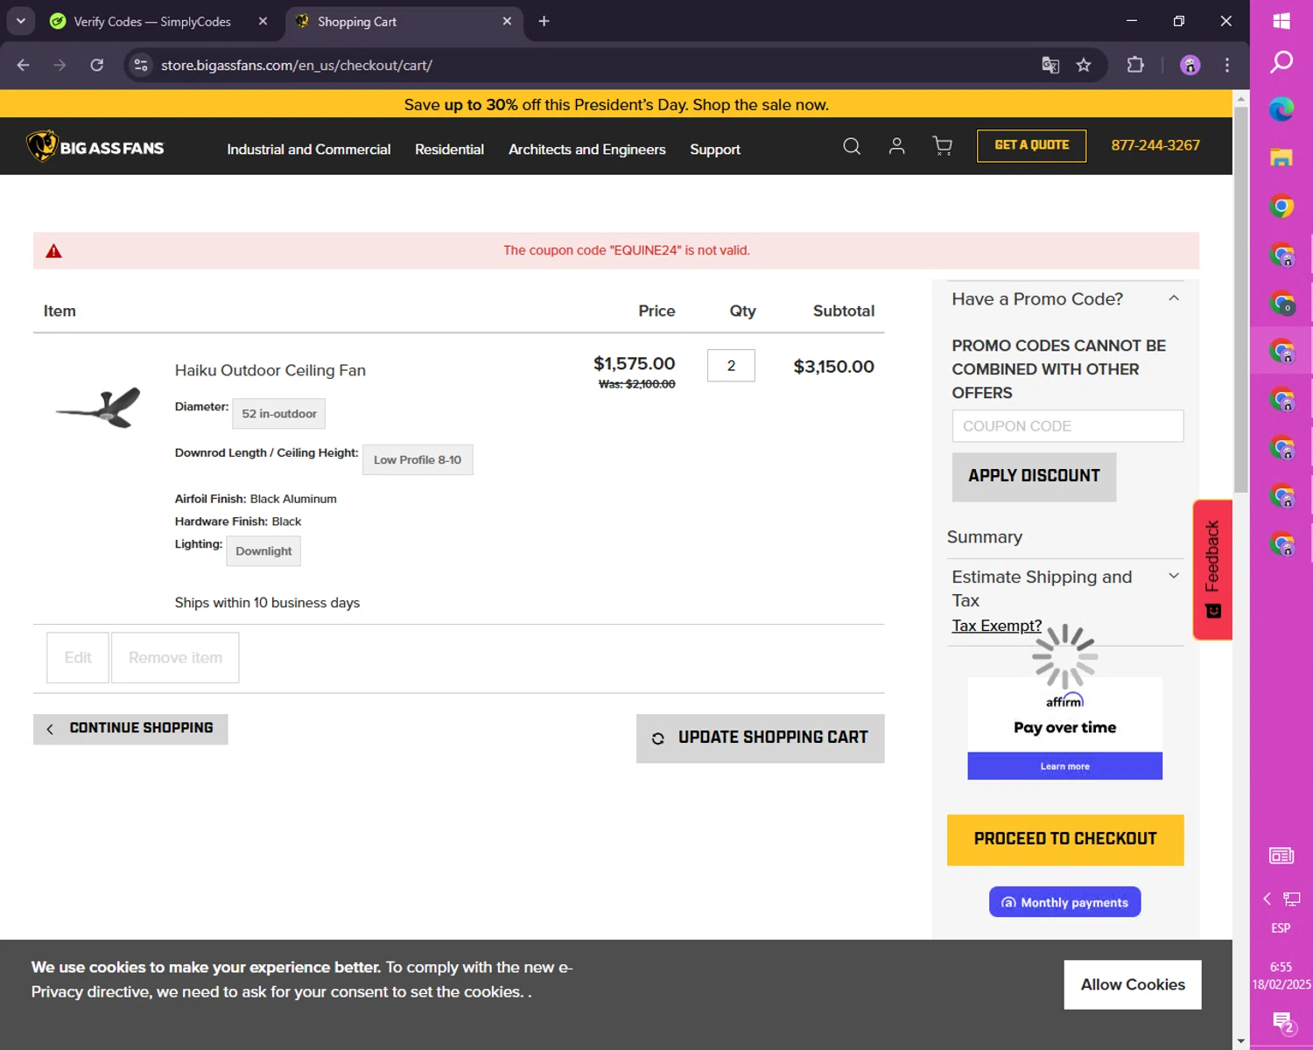Click Affirm Learn more button
The height and width of the screenshot is (1050, 1313).
[1064, 766]
